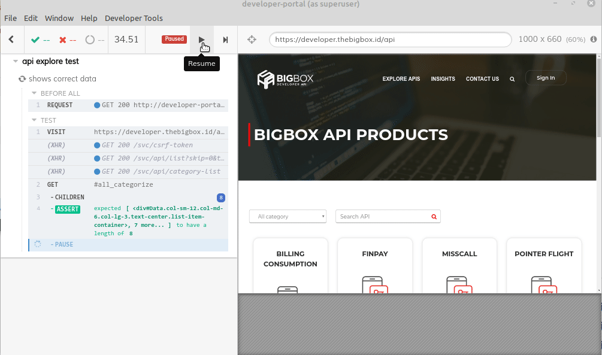The width and height of the screenshot is (602, 355).
Task: Click the preview page vertical scrollbar
Action: 598,98
